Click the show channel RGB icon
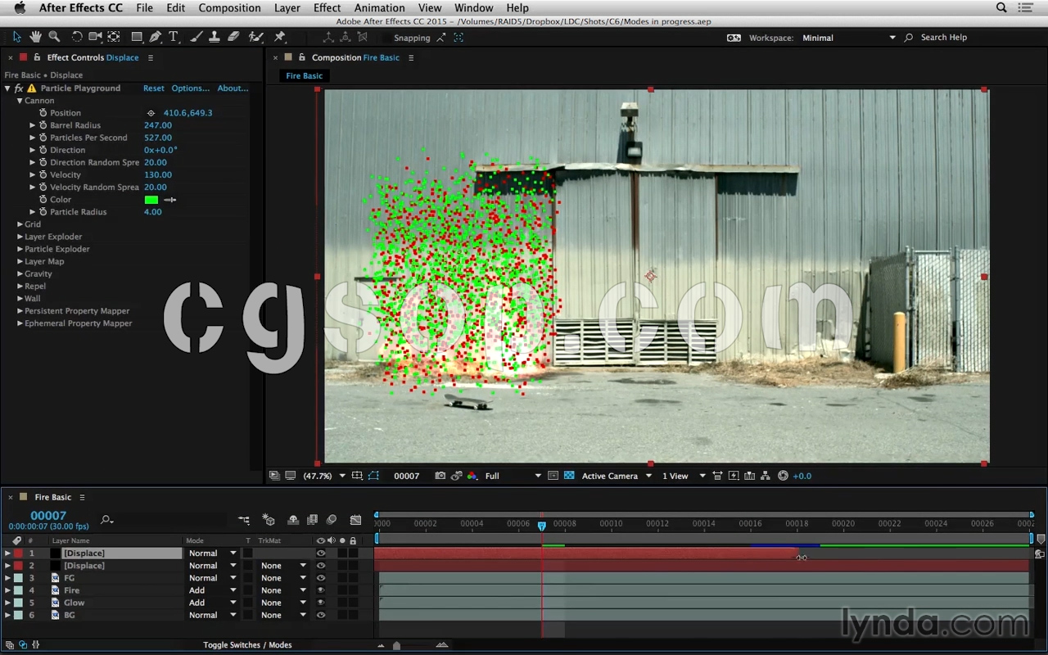 click(x=472, y=476)
